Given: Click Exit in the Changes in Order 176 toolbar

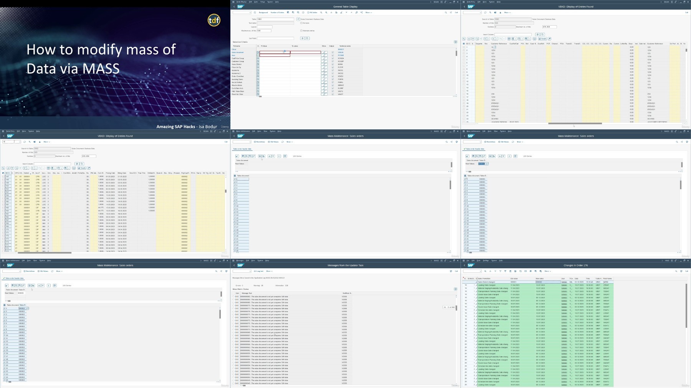Looking at the screenshot, I should 687,271.
